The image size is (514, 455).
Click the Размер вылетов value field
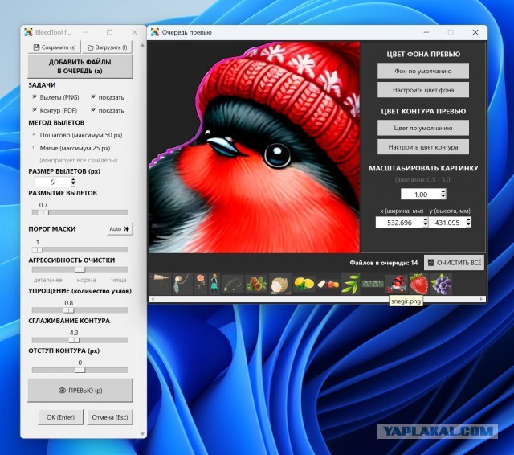pos(52,182)
